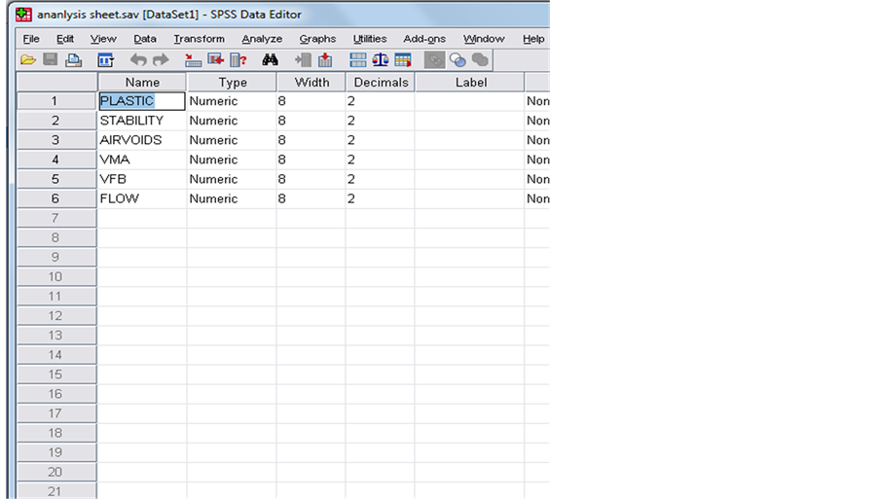Click the Decimals cell for the VFB row
878x499 pixels.
pyautogui.click(x=380, y=179)
